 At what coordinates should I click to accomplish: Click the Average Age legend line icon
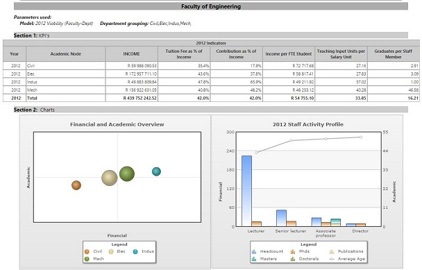click(332, 259)
